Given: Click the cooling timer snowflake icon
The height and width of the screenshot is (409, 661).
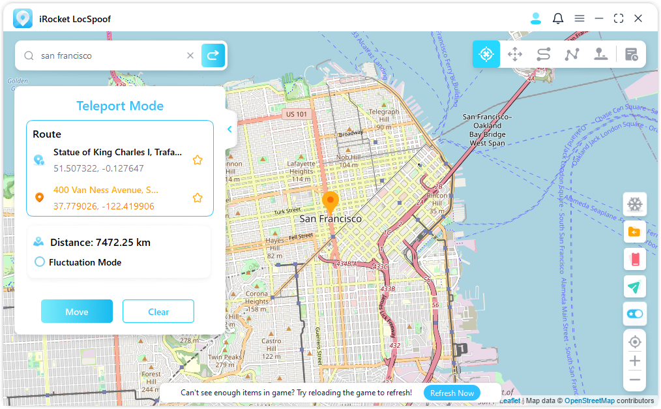Looking at the screenshot, I should pyautogui.click(x=634, y=204).
